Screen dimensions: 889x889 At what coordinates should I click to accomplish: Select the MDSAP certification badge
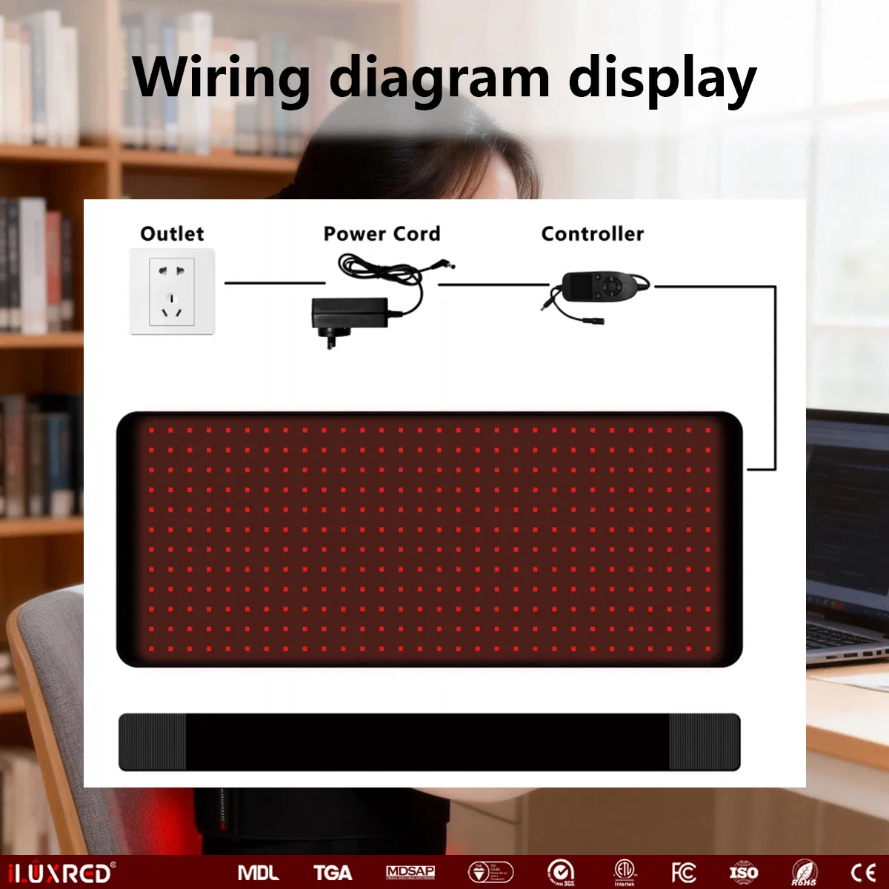(411, 874)
